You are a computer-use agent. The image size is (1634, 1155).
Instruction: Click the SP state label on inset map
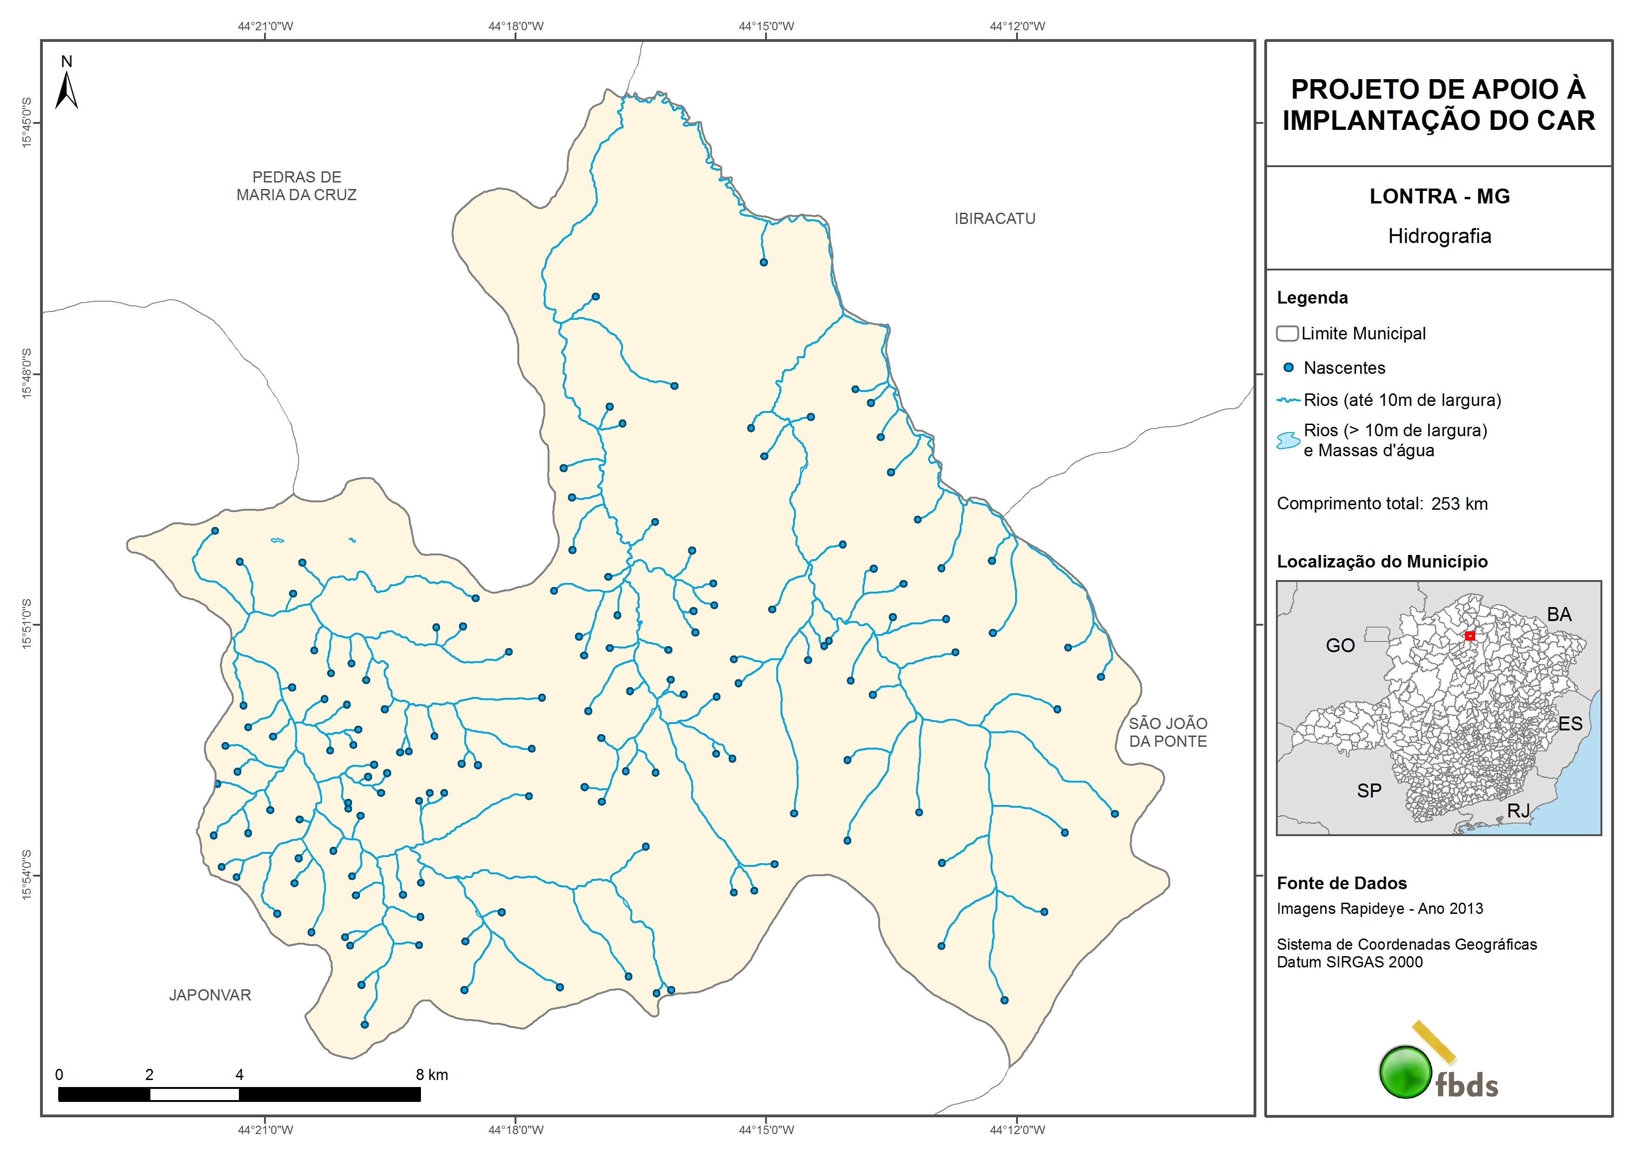click(x=1369, y=790)
